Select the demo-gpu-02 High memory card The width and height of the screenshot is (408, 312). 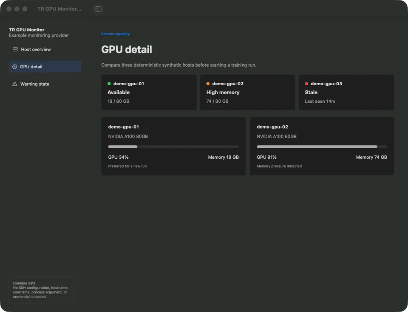click(x=247, y=92)
